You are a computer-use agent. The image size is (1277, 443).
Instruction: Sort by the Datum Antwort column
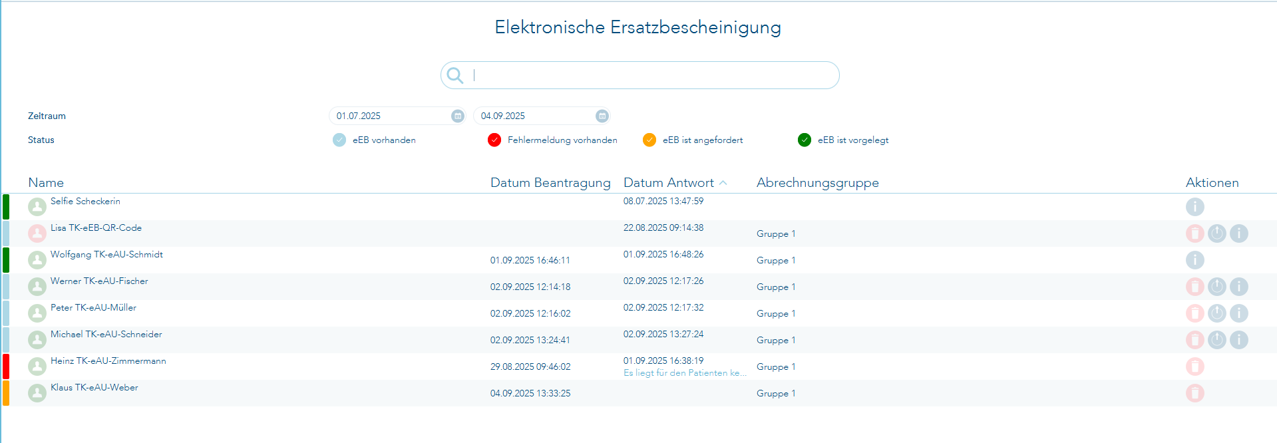pos(668,183)
